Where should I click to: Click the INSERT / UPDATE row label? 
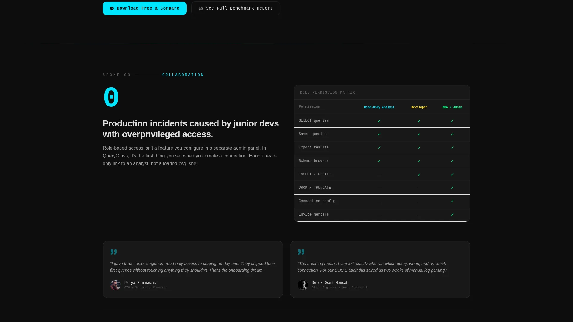click(x=315, y=174)
